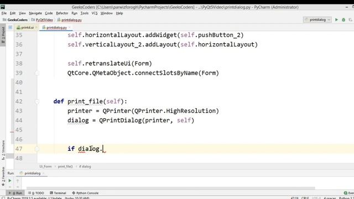354x199 pixels.
Task: Click the editor tabs list icon left of printd.ui
Action: coord(10,28)
